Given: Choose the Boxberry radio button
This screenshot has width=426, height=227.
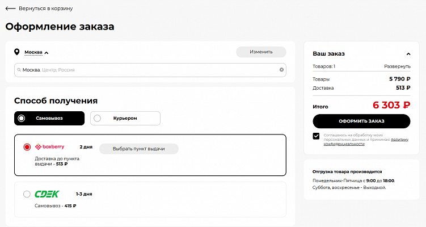Looking at the screenshot, I should tap(27, 147).
